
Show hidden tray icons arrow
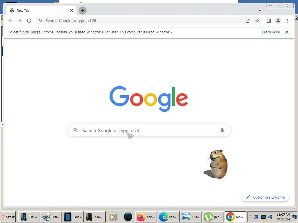pos(250,217)
